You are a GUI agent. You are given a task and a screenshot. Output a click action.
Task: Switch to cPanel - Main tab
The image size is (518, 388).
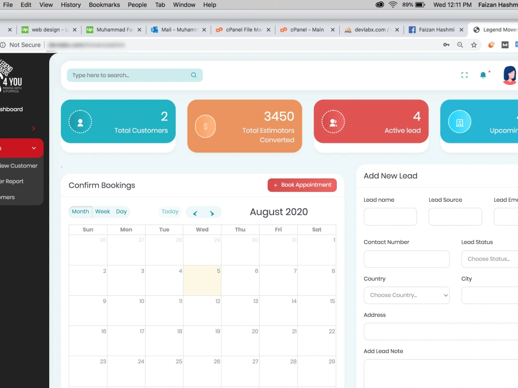(307, 29)
